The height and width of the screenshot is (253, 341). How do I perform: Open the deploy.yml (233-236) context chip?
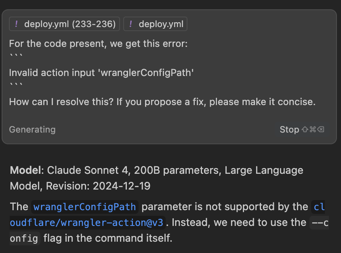pyautogui.click(x=64, y=24)
